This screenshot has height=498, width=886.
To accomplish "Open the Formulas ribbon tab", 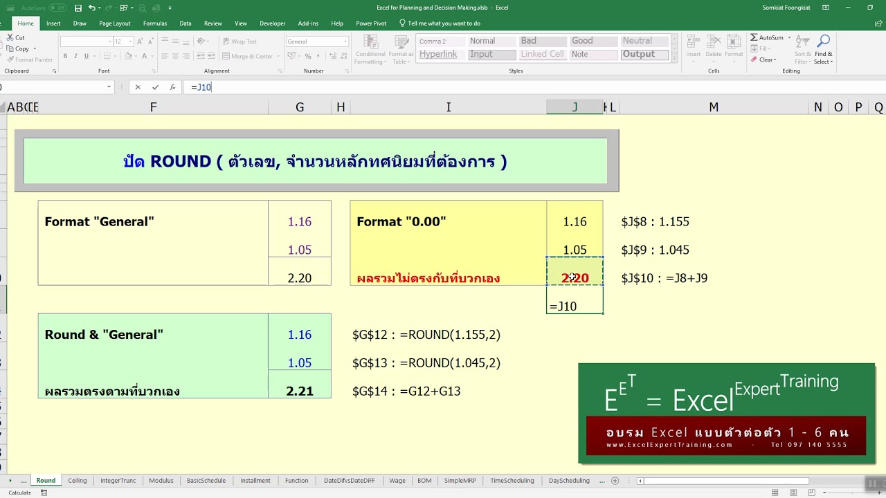I will 155,23.
